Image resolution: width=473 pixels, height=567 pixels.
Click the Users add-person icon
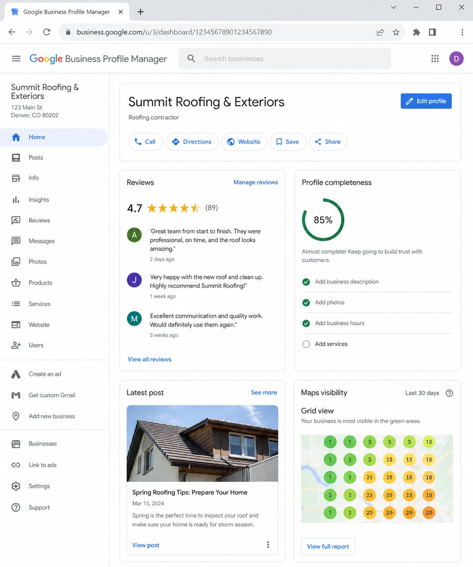pyautogui.click(x=16, y=345)
